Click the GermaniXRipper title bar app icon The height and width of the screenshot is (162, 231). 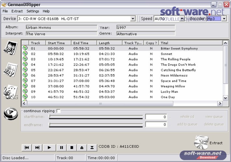tap(4, 5)
